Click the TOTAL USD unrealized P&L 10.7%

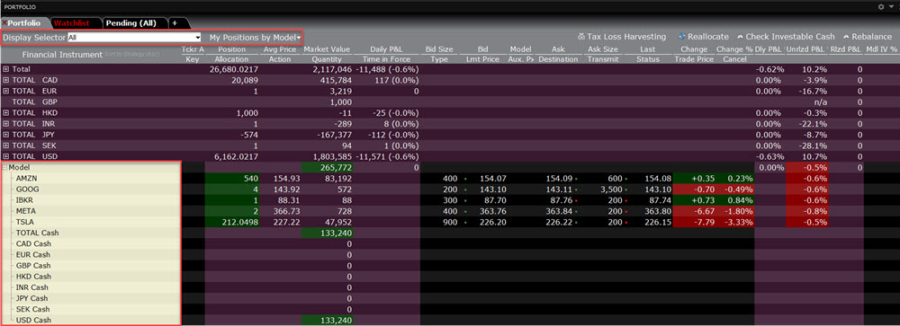coord(815,156)
